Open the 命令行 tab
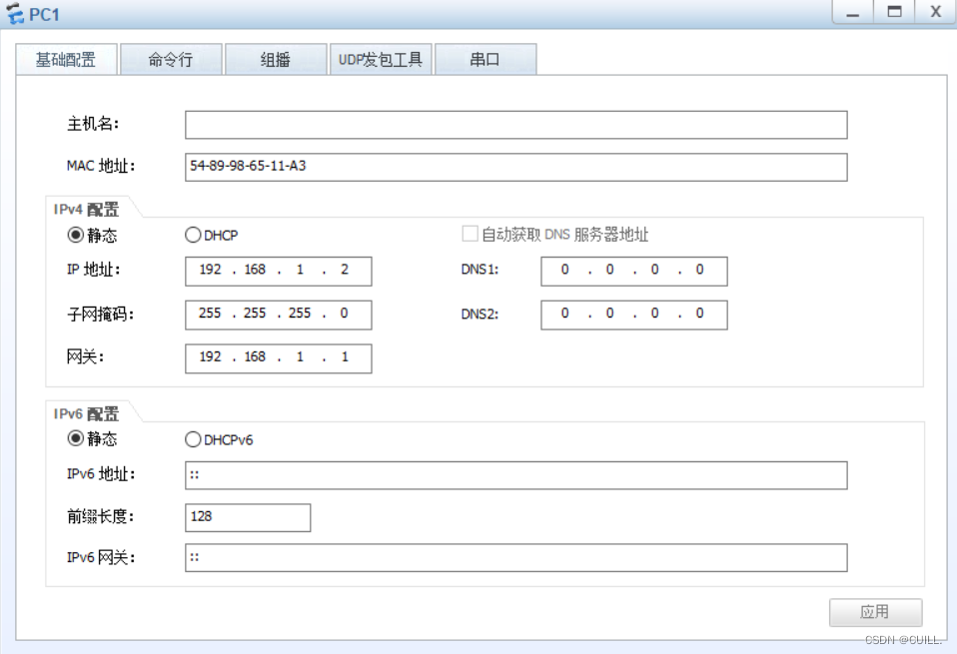 (x=171, y=59)
